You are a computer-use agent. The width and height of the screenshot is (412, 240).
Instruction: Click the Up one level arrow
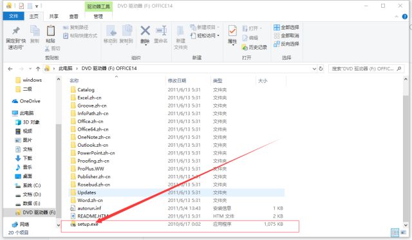[x=38, y=69]
